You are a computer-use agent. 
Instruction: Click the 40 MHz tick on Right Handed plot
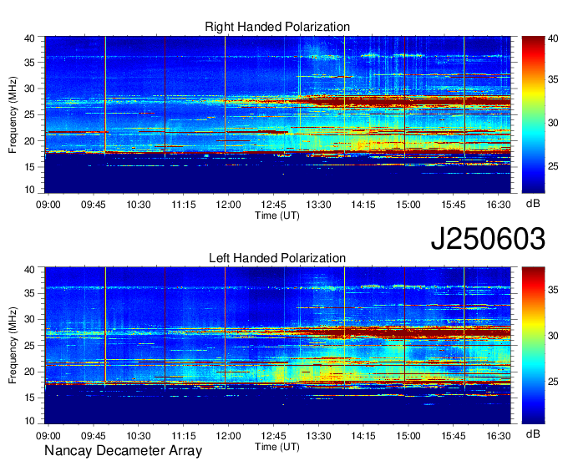point(29,38)
